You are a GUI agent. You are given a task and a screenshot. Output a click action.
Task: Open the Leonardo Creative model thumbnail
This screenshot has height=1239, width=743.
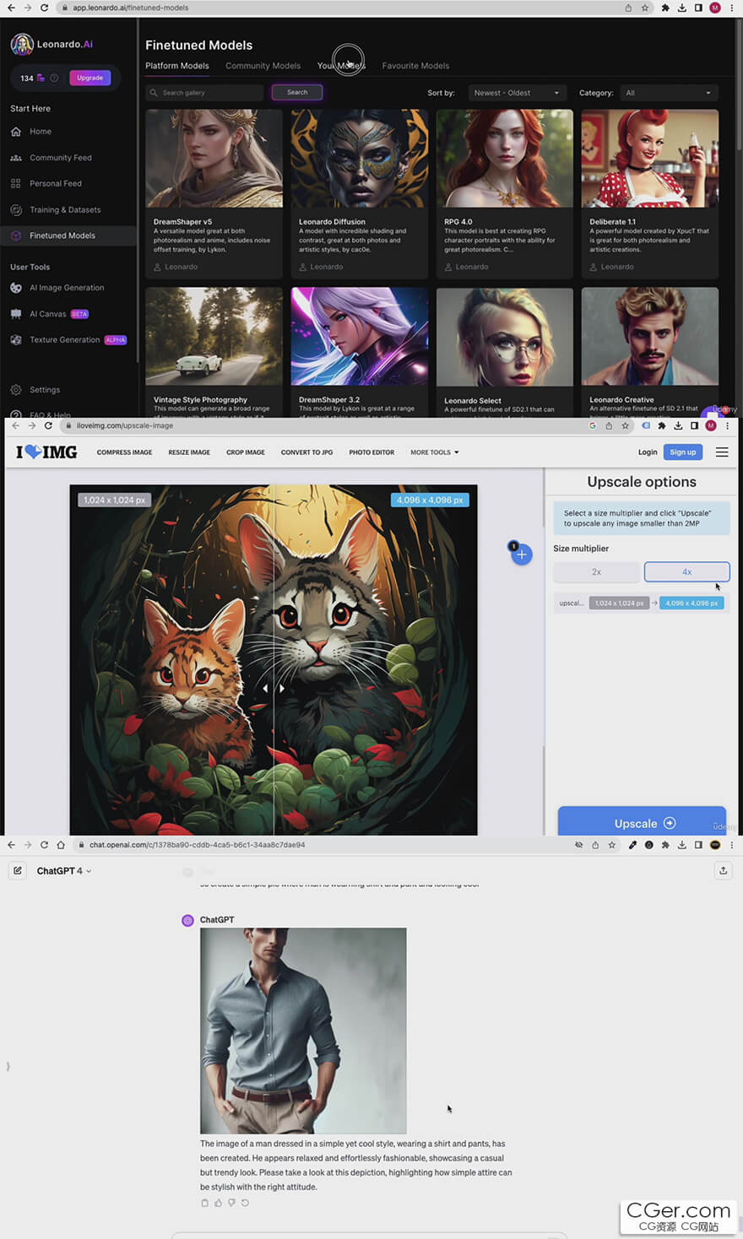[x=649, y=337]
